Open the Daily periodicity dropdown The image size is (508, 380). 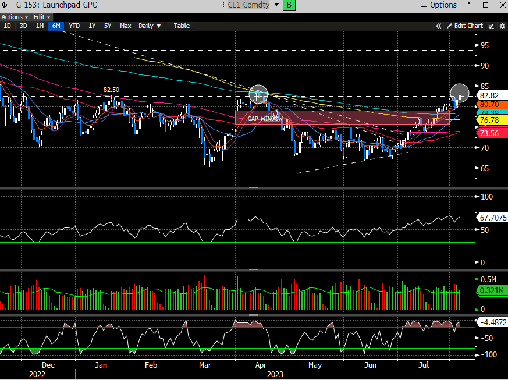[x=150, y=26]
